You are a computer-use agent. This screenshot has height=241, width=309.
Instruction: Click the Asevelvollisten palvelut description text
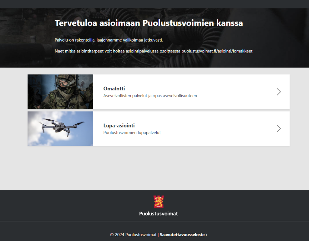coord(150,95)
